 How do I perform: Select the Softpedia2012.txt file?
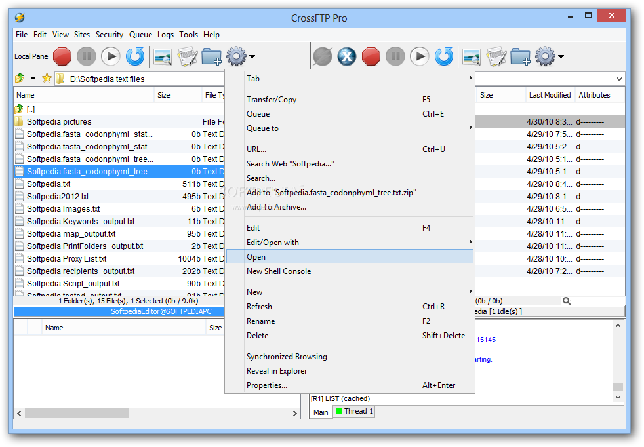[x=58, y=197]
